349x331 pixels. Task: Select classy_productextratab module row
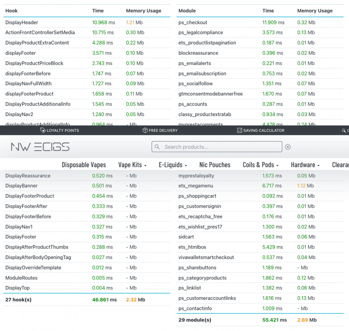260,114
